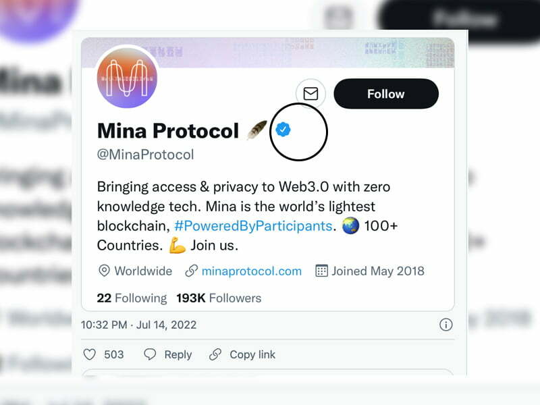Click the @MinaProtocol handle
Viewport: 540px width, 405px height.
[145, 155]
